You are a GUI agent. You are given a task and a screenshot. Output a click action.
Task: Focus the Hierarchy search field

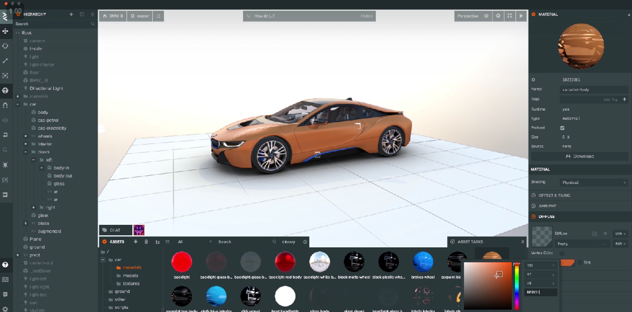coord(55,24)
